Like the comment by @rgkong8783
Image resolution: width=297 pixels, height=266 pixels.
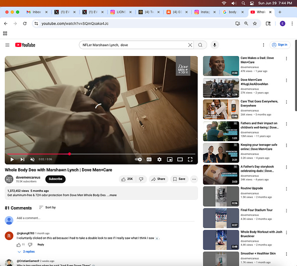(19, 245)
